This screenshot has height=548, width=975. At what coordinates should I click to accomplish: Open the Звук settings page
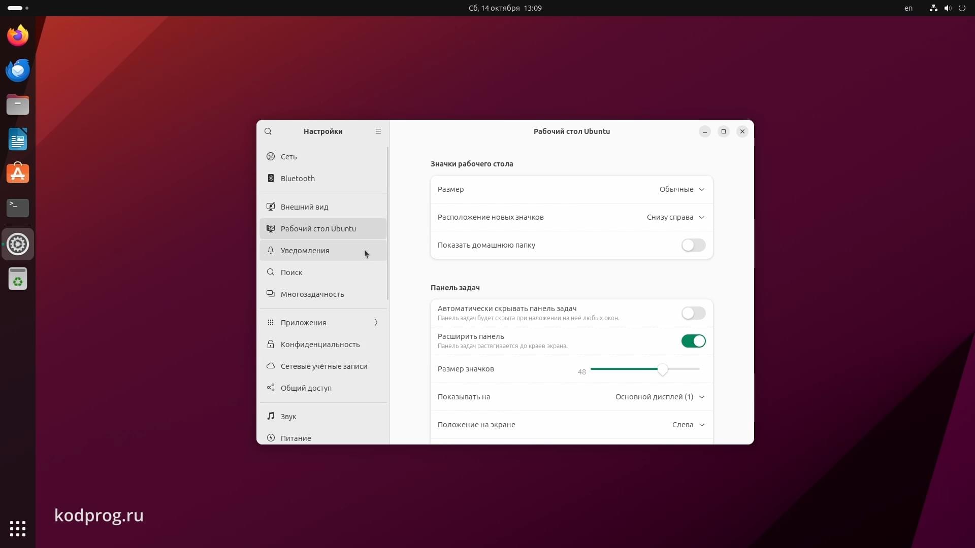point(323,416)
